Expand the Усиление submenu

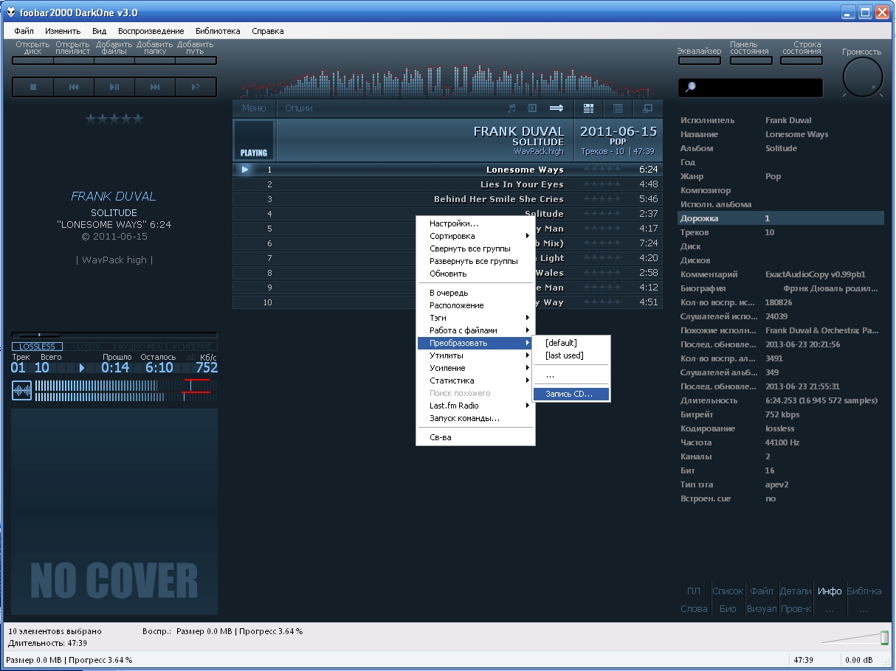pos(475,368)
